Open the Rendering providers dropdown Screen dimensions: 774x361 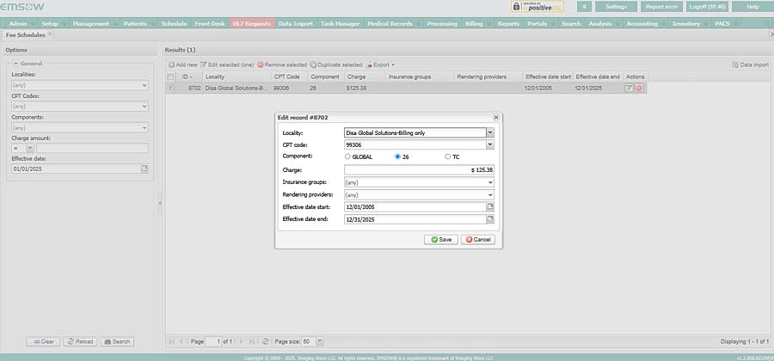click(x=490, y=195)
